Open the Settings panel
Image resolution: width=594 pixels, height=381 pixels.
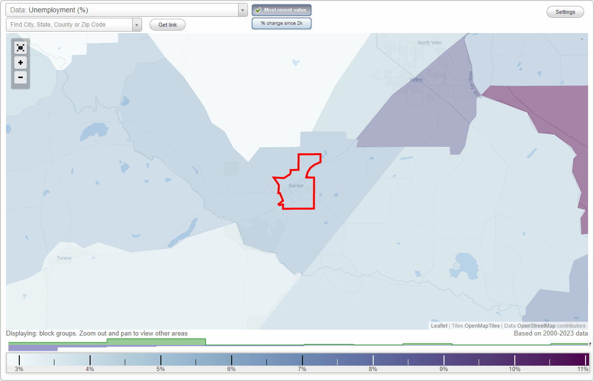[565, 11]
